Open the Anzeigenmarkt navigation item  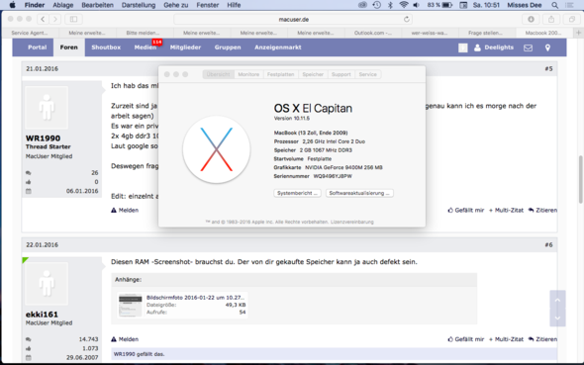[x=278, y=47]
